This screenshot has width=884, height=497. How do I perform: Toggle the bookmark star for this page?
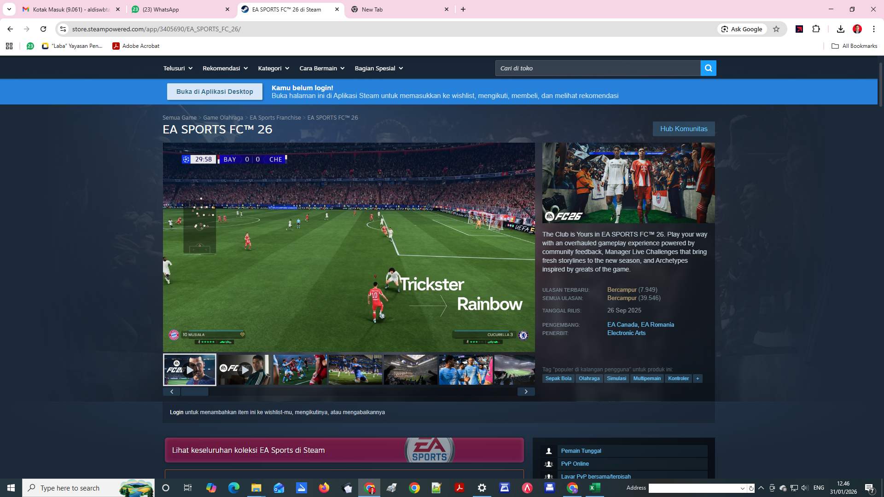(x=777, y=29)
